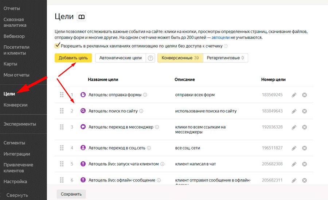Click goal name Автоцель: отправка формы

pyautogui.click(x=115, y=95)
